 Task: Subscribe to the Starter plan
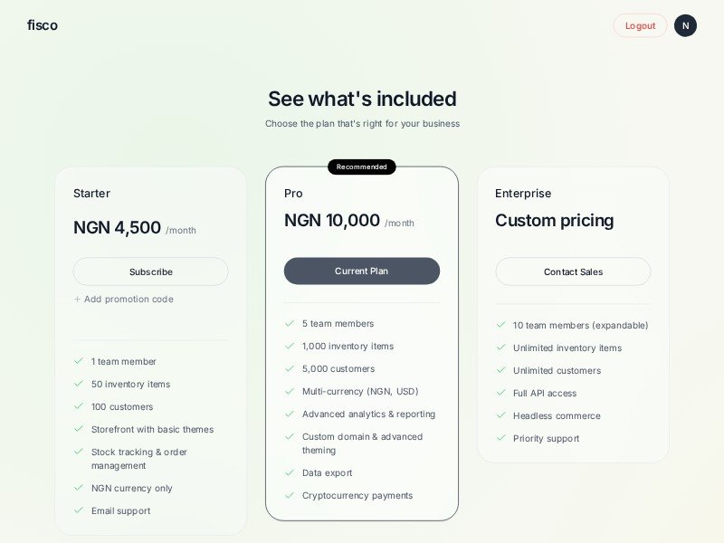[150, 271]
